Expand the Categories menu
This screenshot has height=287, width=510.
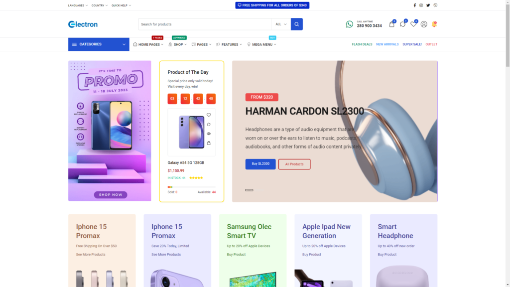pyautogui.click(x=99, y=44)
